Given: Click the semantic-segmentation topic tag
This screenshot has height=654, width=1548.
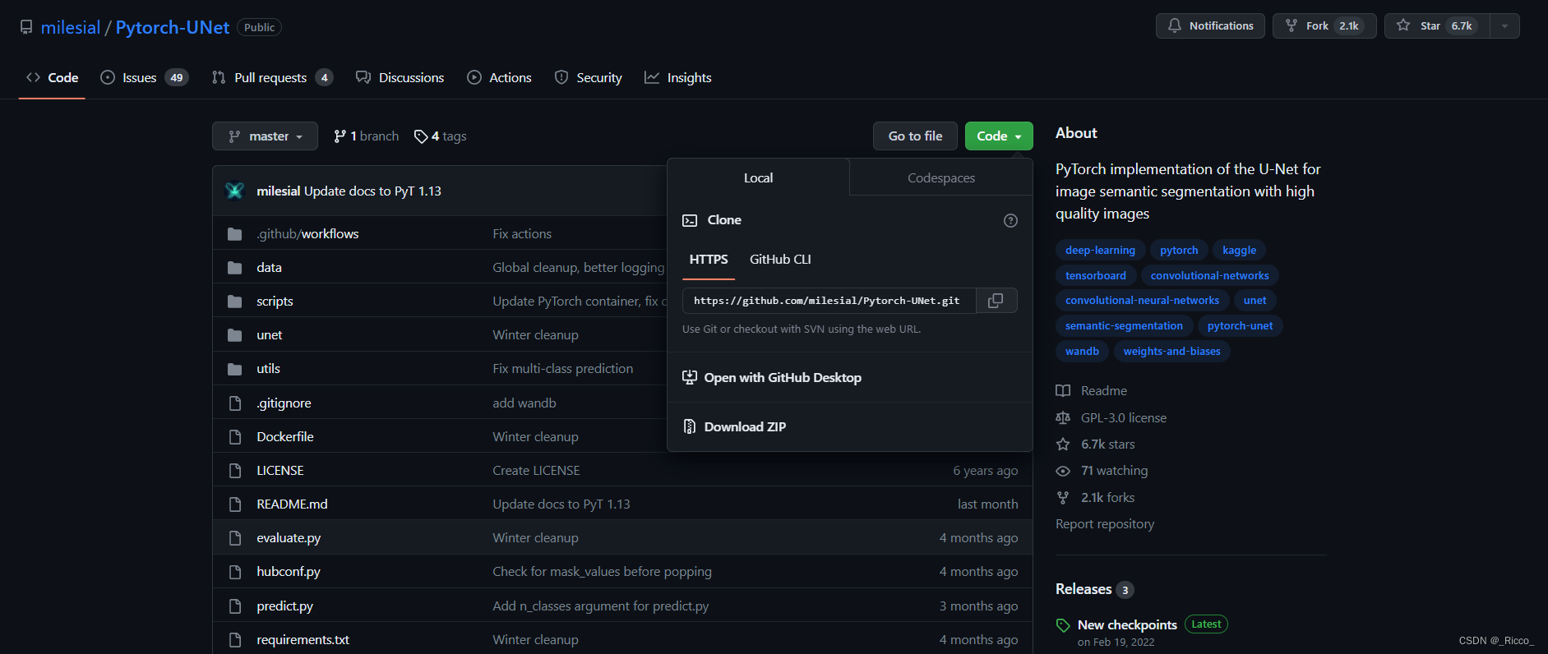Looking at the screenshot, I should tap(1124, 326).
